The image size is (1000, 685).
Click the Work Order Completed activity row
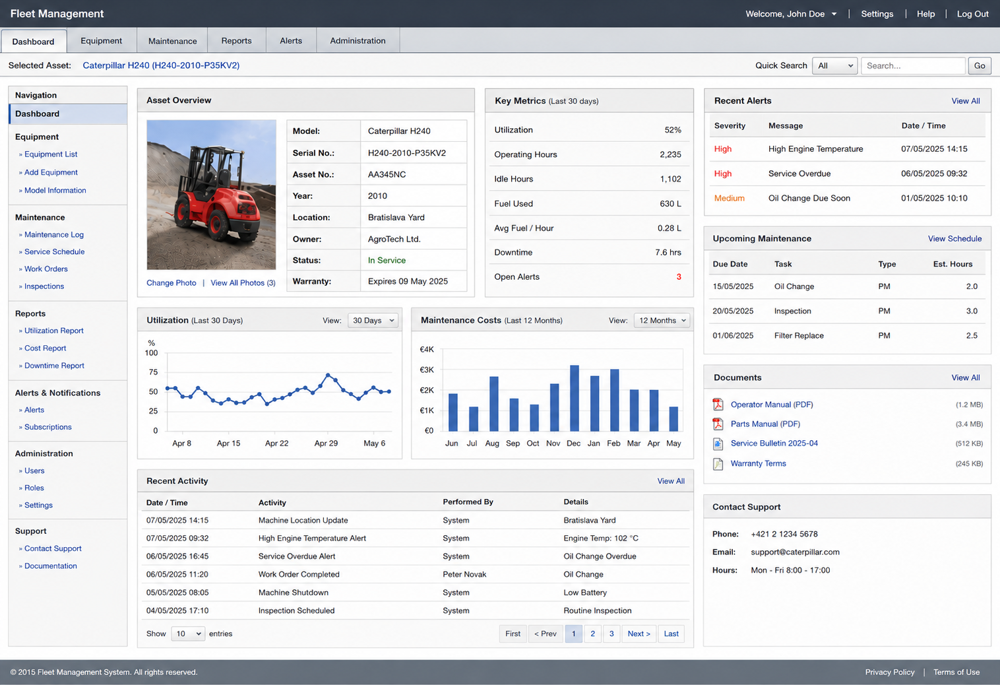(414, 574)
